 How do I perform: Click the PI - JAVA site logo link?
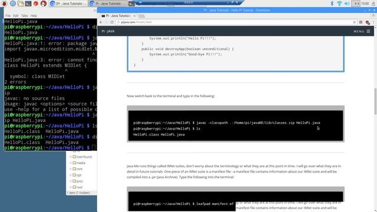pos(108,31)
